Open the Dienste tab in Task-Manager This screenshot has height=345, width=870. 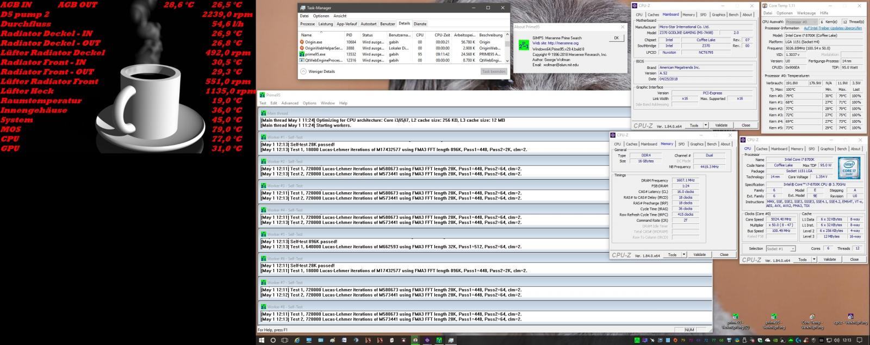pyautogui.click(x=420, y=24)
